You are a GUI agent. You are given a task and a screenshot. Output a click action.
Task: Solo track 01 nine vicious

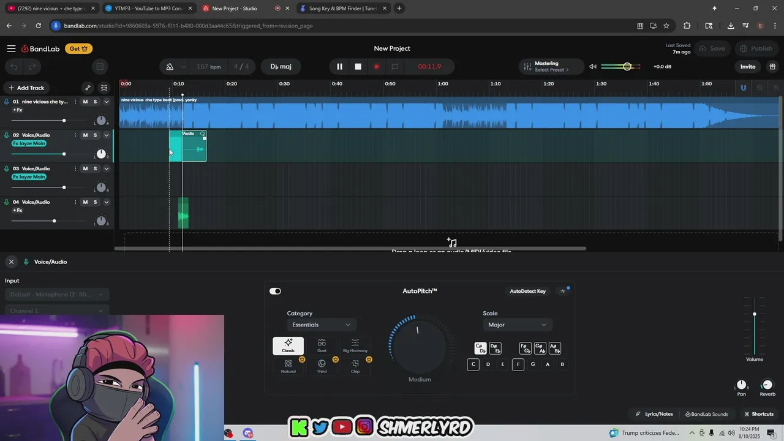[x=95, y=102]
